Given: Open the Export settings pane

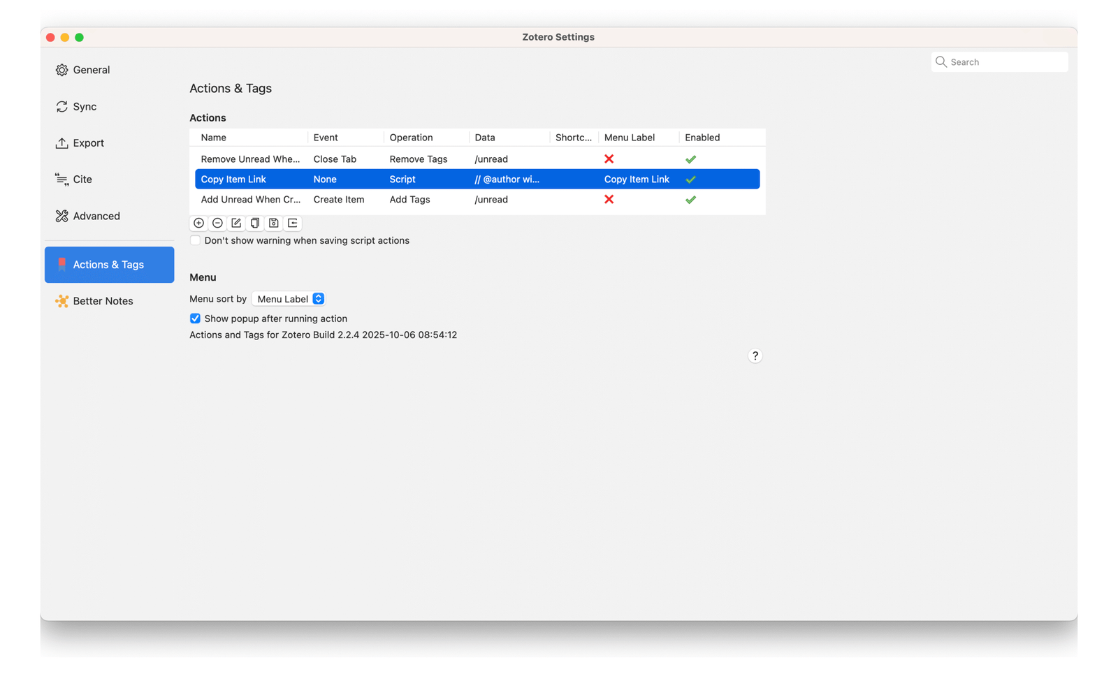Looking at the screenshot, I should coord(88,143).
